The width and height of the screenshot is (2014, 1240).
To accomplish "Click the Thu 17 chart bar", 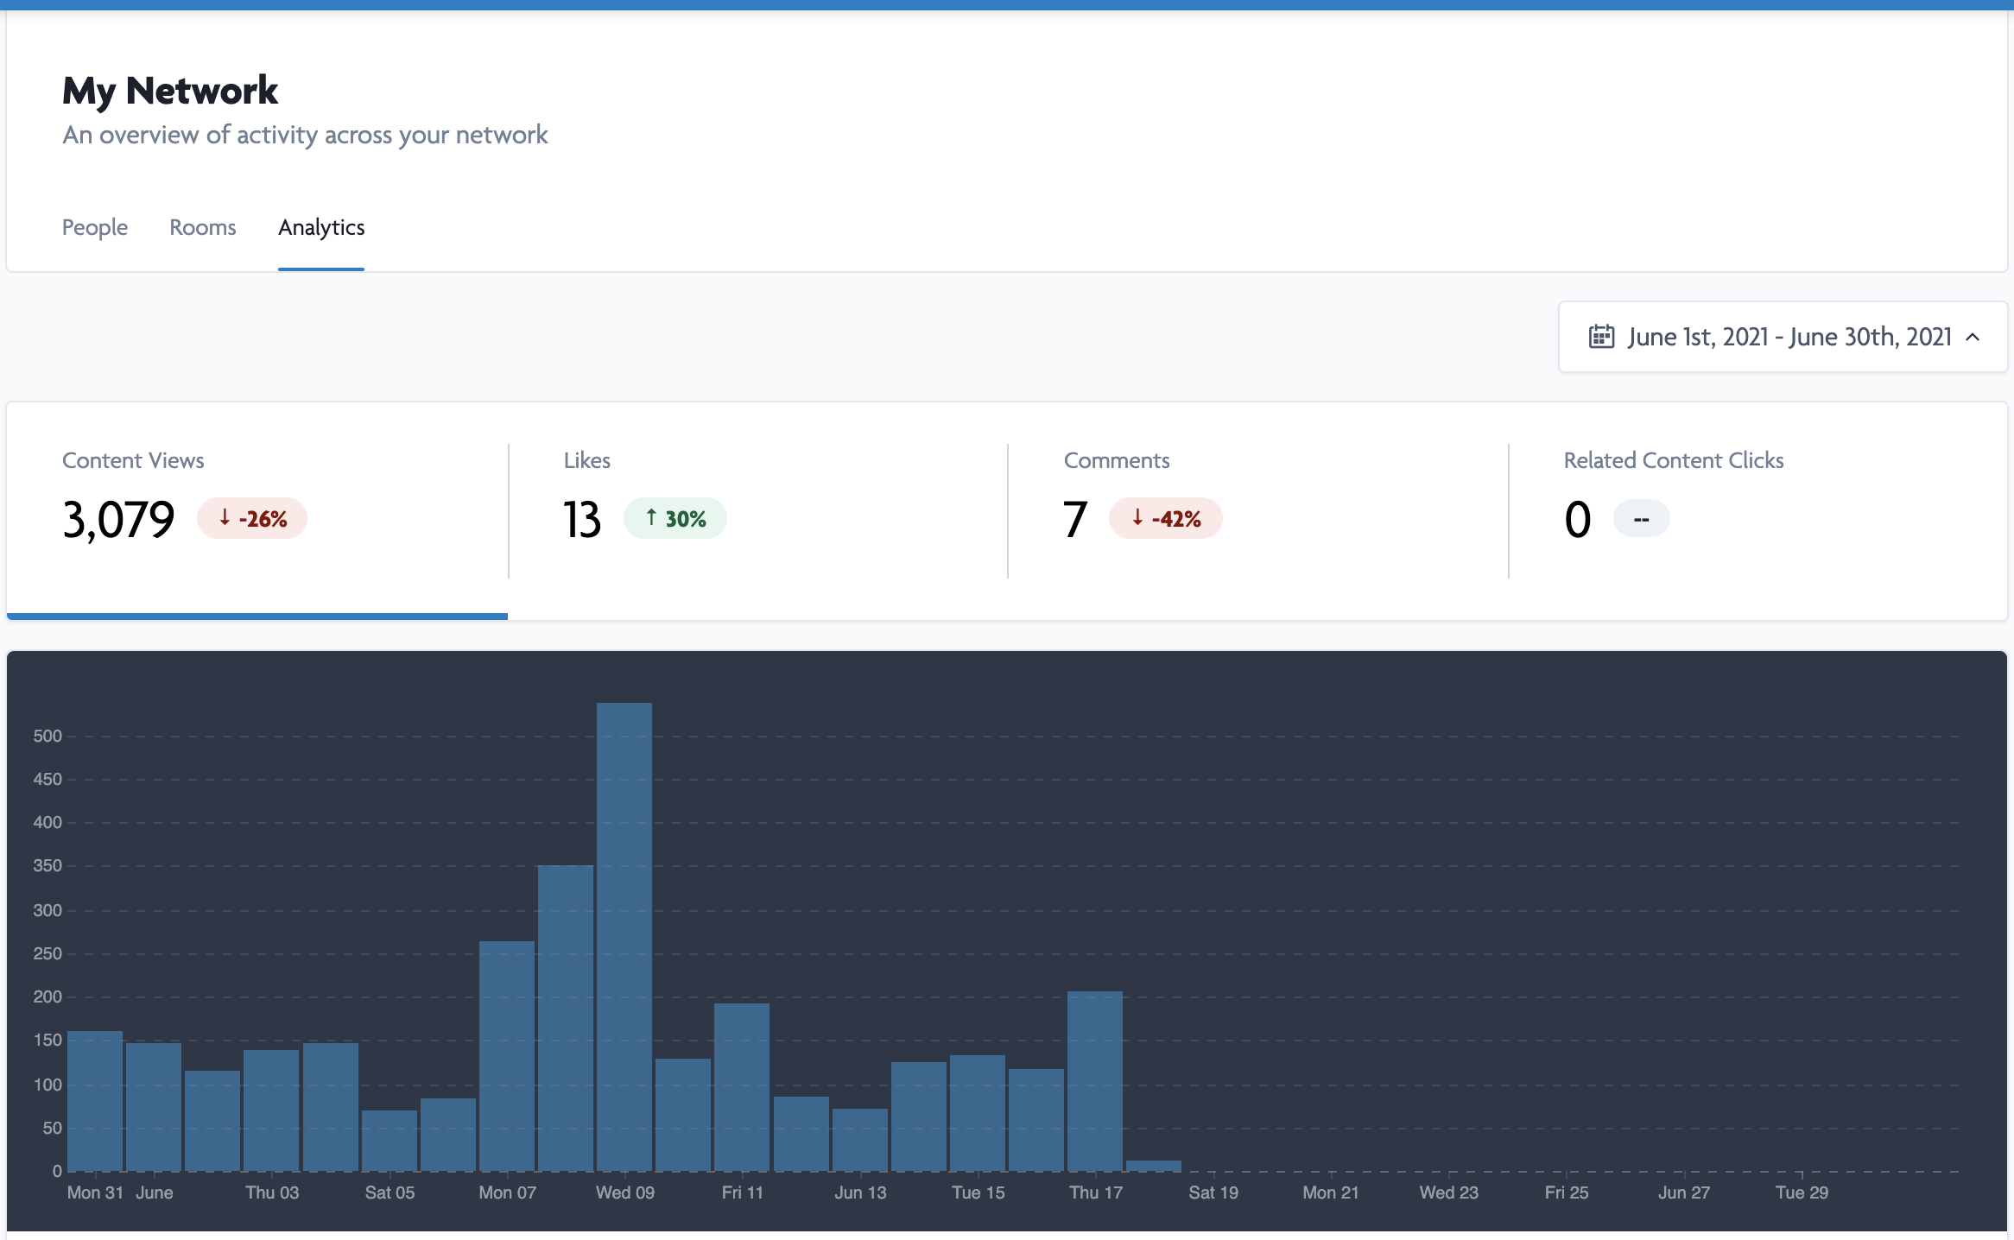I will [1094, 1081].
